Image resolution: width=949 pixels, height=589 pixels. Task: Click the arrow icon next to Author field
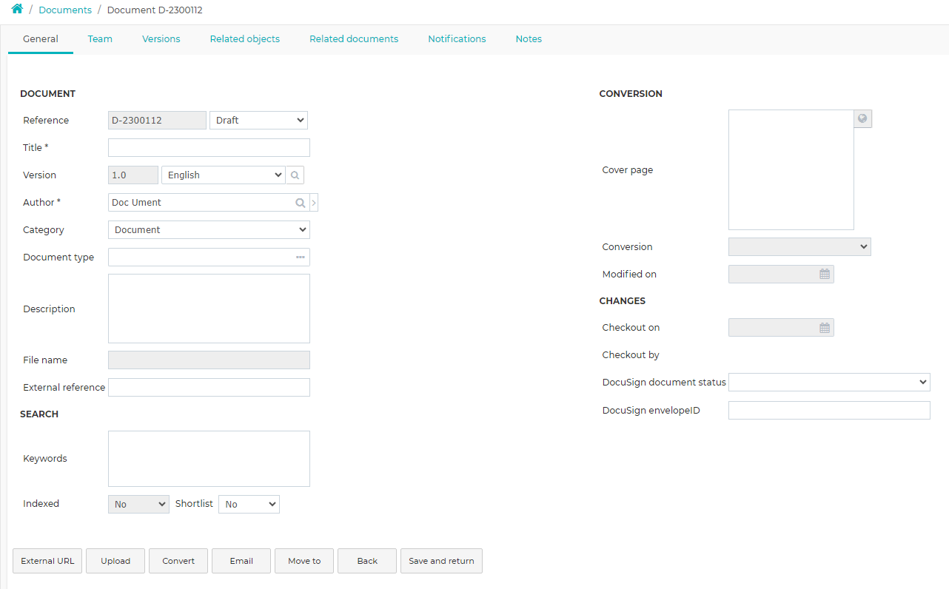[314, 203]
